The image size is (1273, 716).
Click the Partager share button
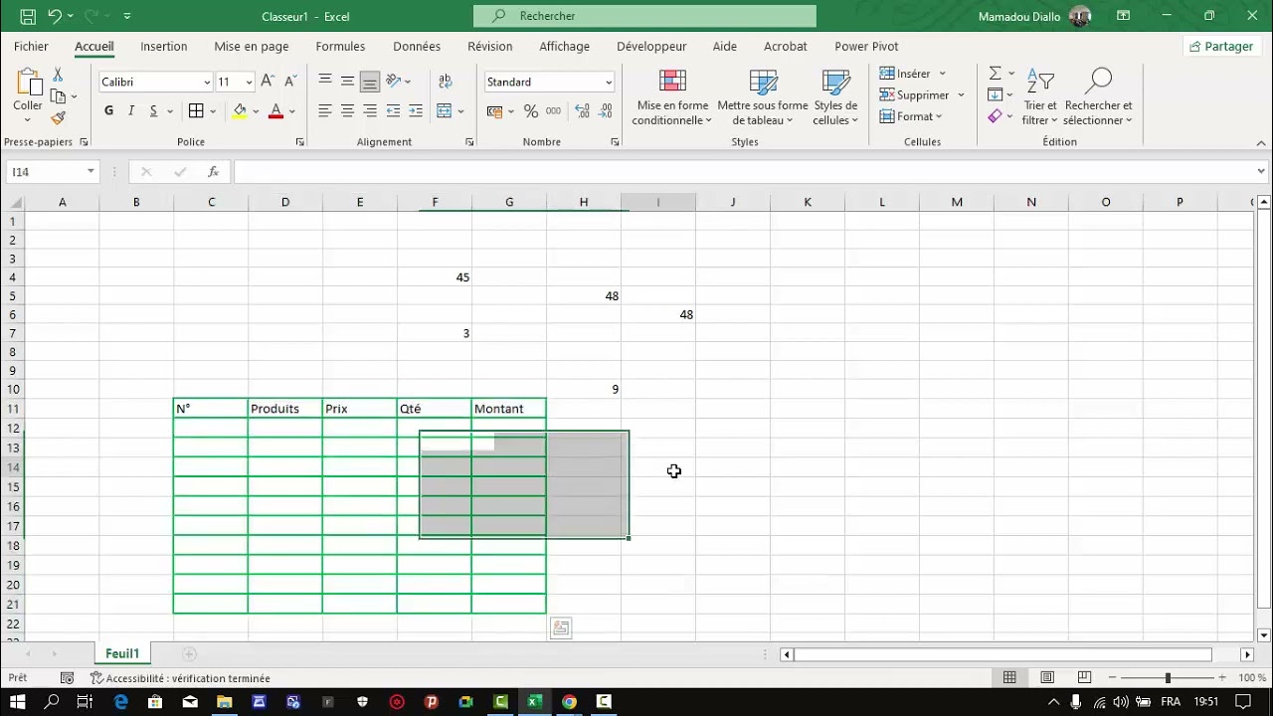1220,47
